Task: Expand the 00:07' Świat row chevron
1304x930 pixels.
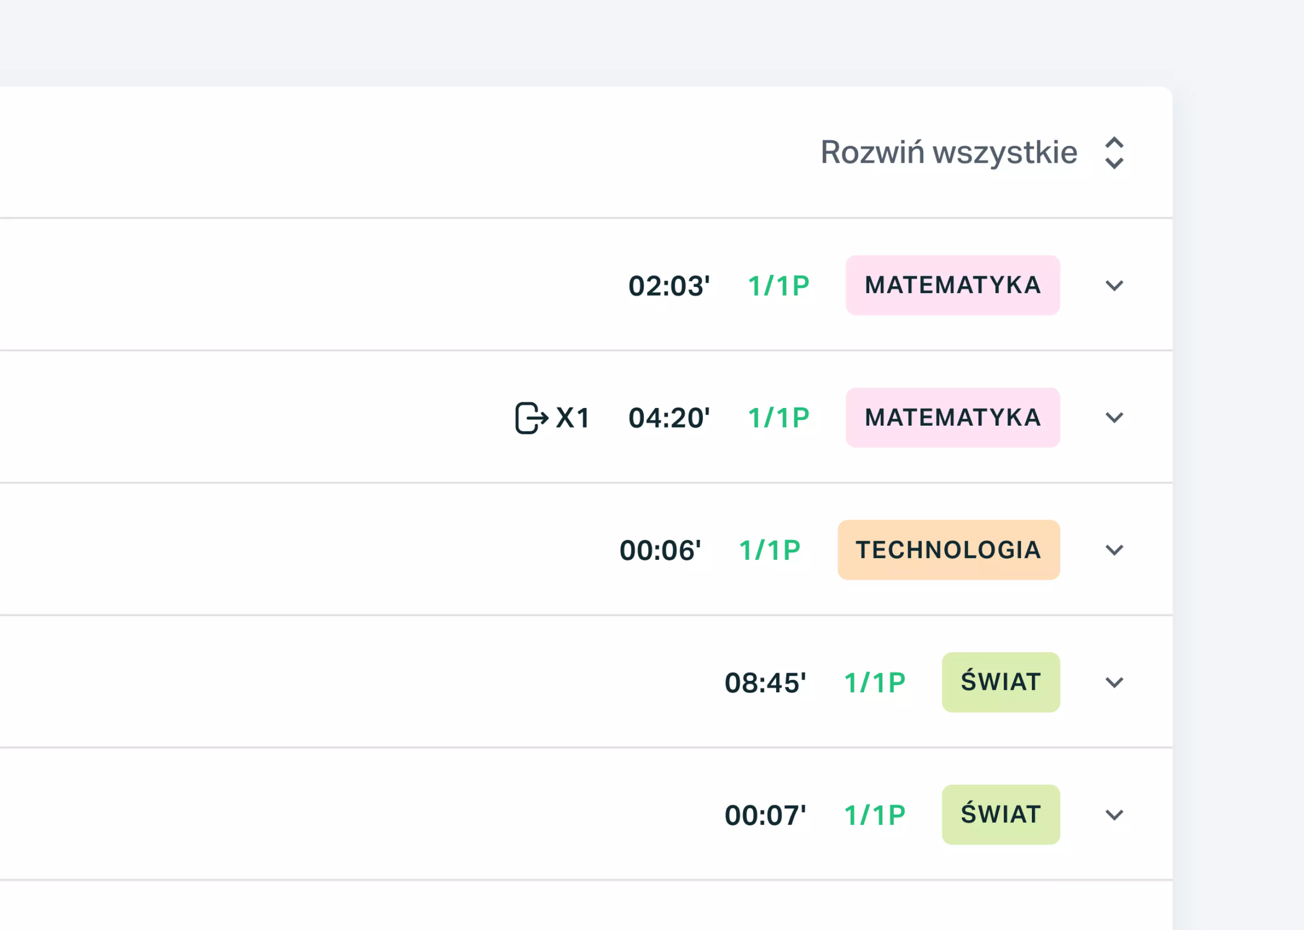Action: pyautogui.click(x=1113, y=814)
